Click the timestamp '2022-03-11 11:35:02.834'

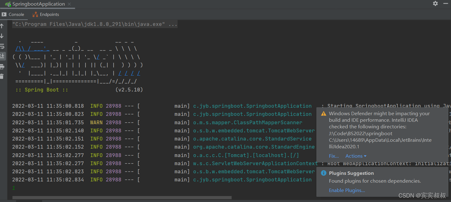(48, 180)
